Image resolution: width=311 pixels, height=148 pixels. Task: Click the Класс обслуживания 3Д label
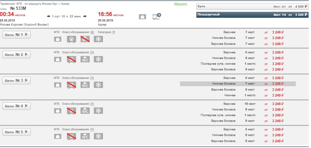click(78, 32)
